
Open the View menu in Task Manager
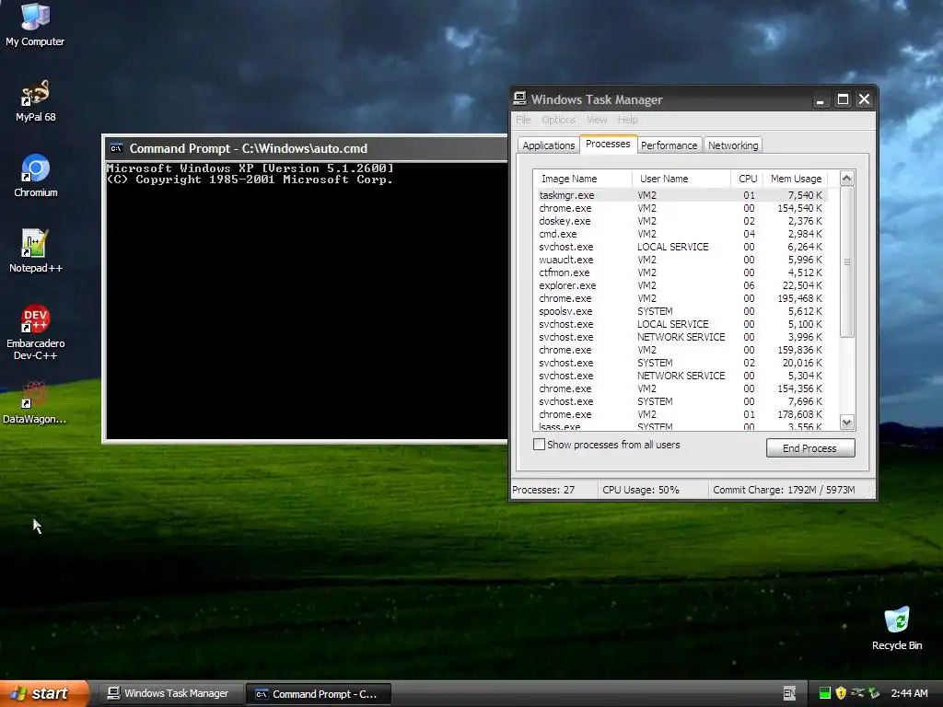(597, 120)
